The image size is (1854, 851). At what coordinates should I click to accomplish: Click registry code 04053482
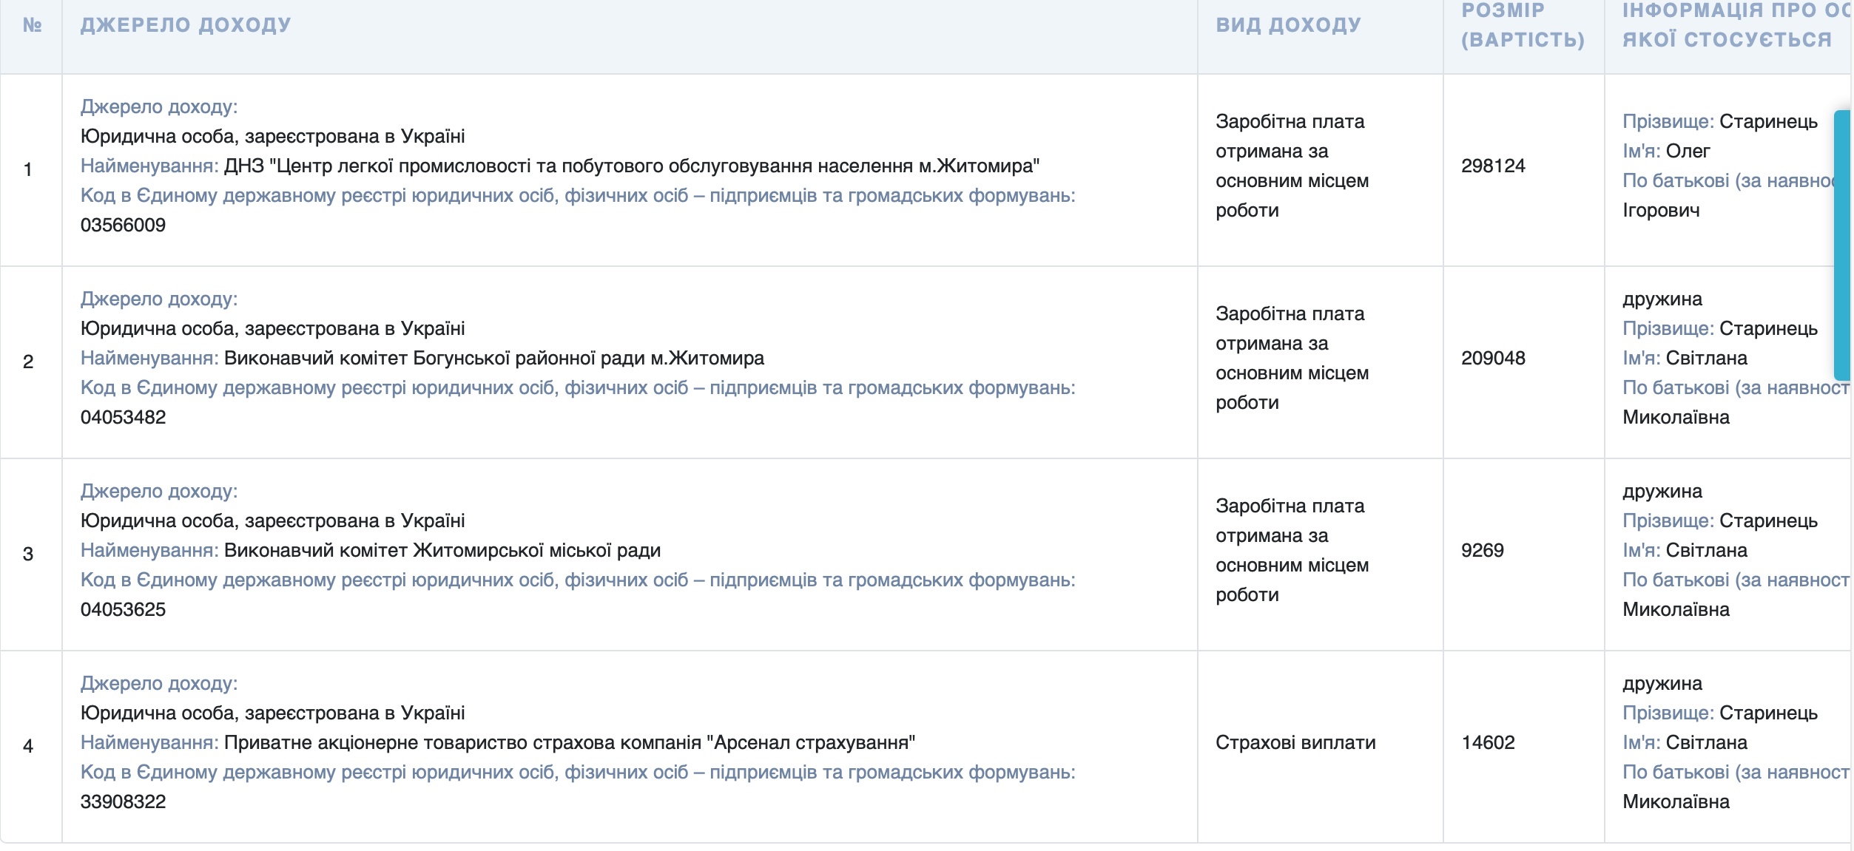(123, 417)
